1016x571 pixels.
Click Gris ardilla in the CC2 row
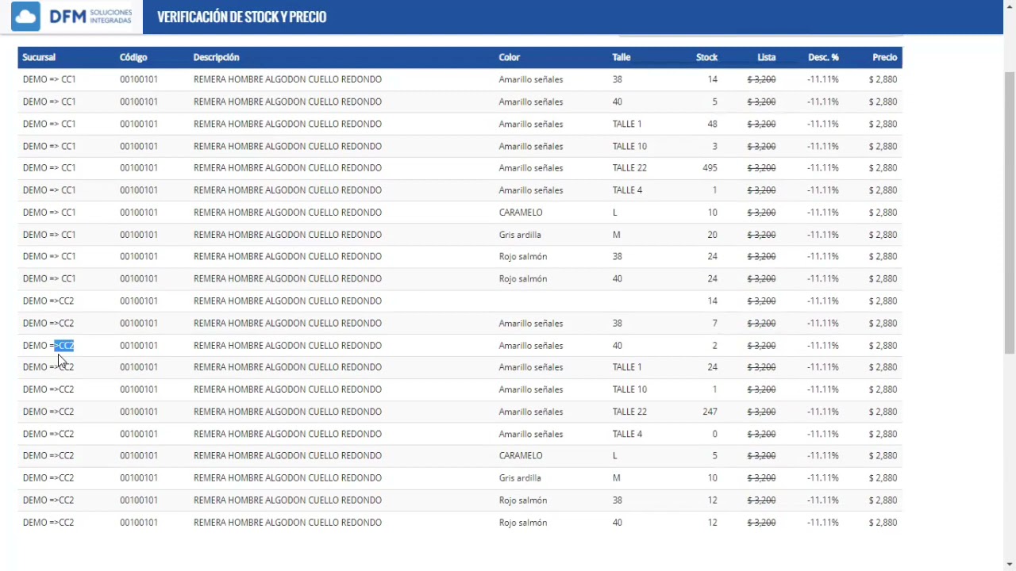tap(520, 478)
